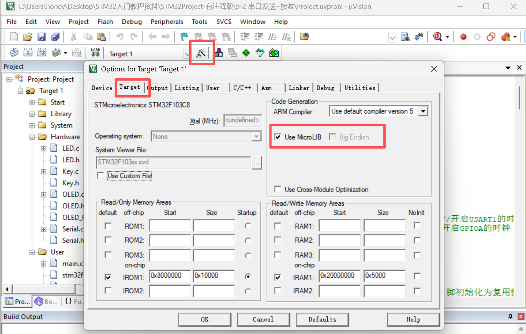Image resolution: width=526 pixels, height=334 pixels.
Task: Click the Build target icon
Action: [x=28, y=53]
